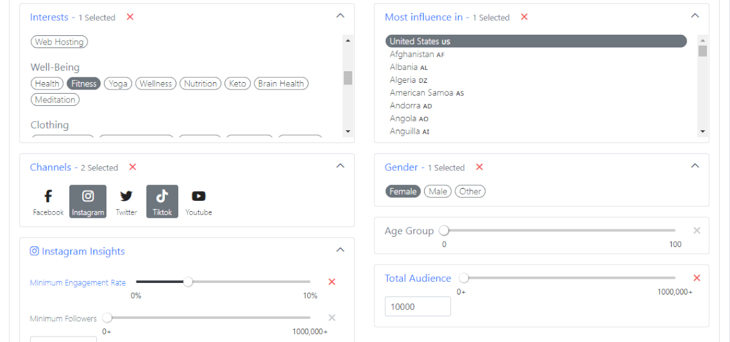Image resolution: width=730 pixels, height=342 pixels.
Task: Select American Samoa in country list
Action: (x=536, y=92)
